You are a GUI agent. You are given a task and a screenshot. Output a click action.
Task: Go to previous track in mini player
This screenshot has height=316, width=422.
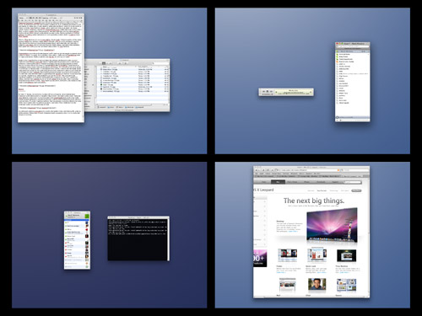click(264, 91)
